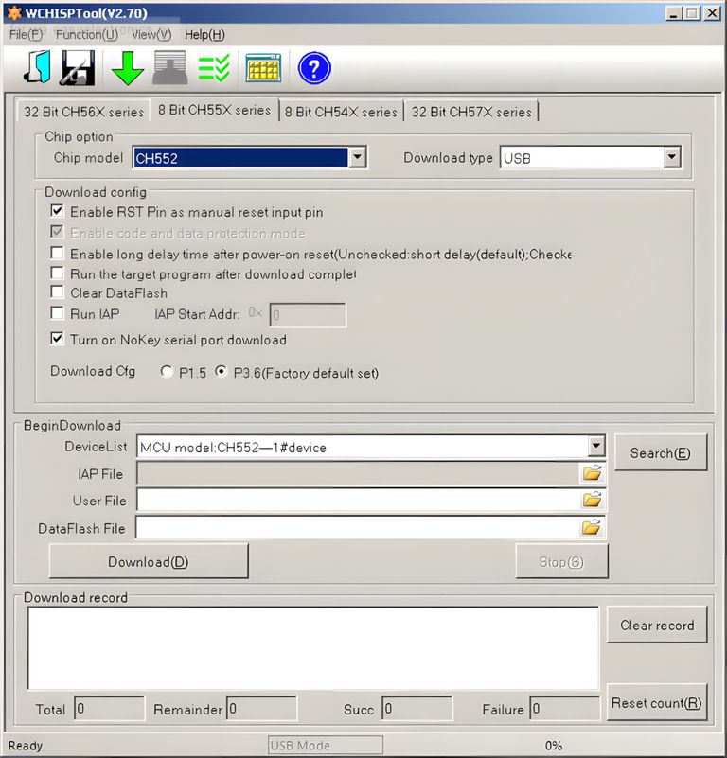Screen dimensions: 727x758
Task: Click the gray stop download toolbar icon
Action: point(169,68)
